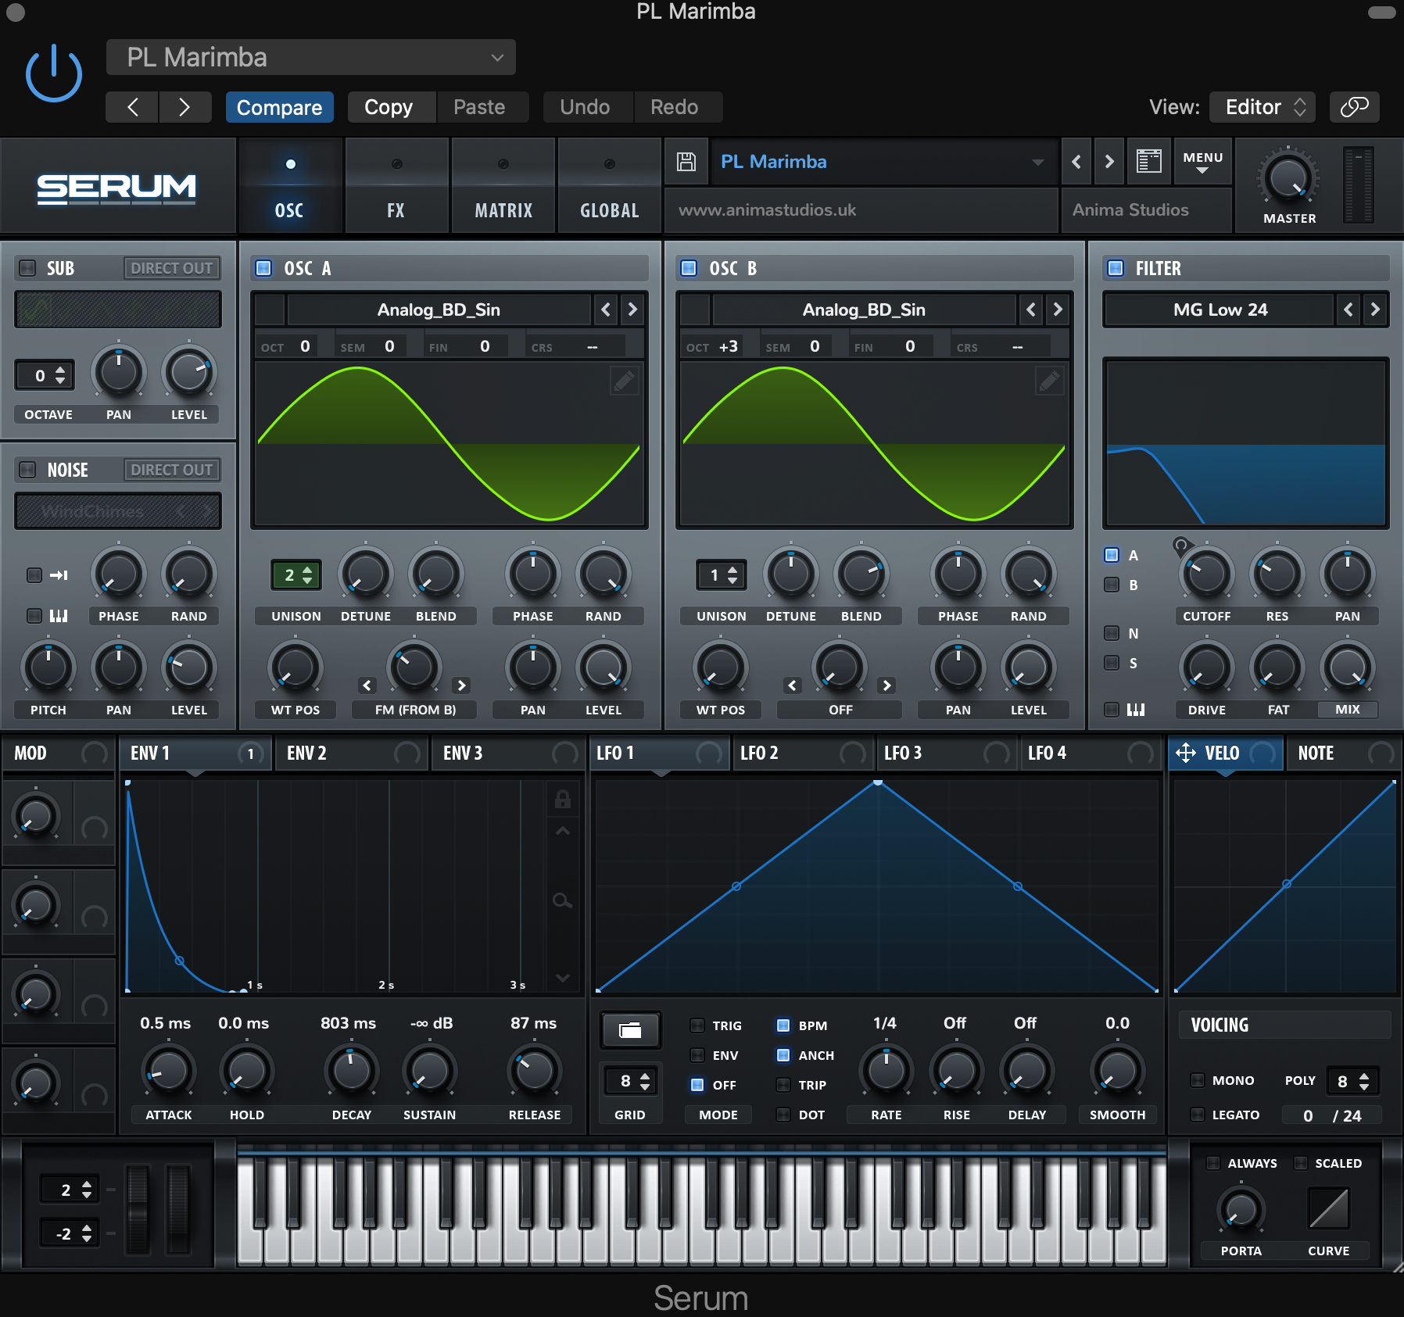Toggle the ENV 1 lock icon
The width and height of the screenshot is (1404, 1317).
point(562,799)
